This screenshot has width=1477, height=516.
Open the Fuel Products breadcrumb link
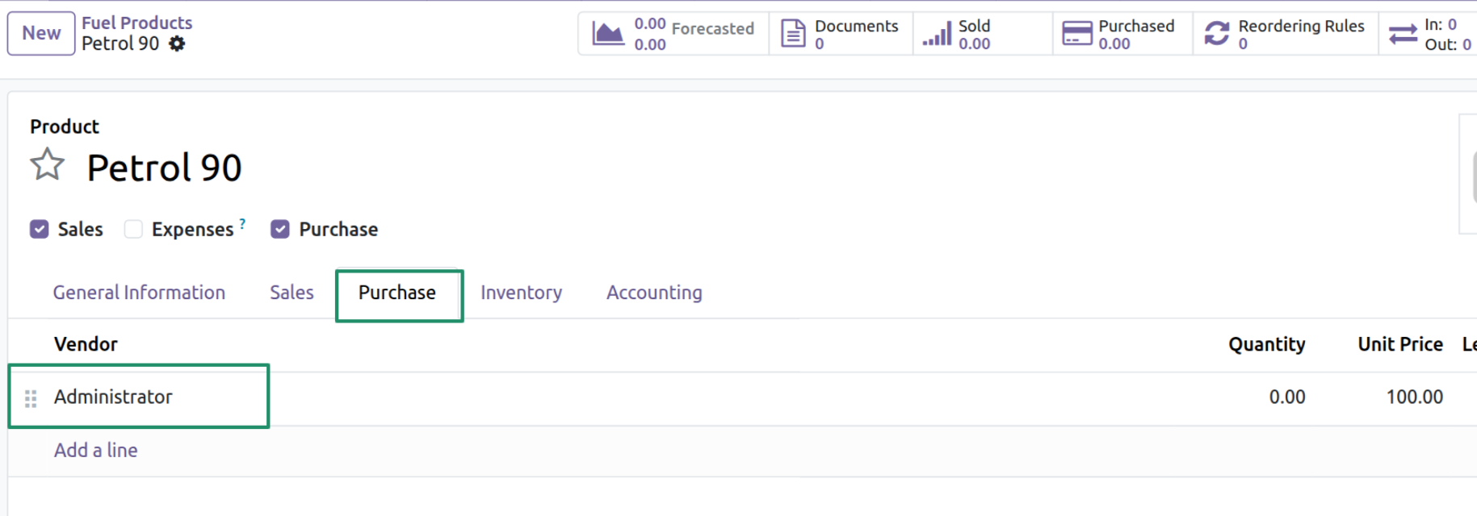click(136, 23)
